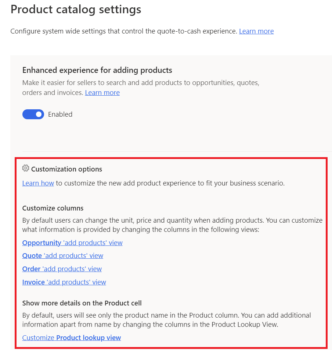Viewport: 332px width, 350px height.
Task: Click Customize Product lookup view
Action: point(71,337)
